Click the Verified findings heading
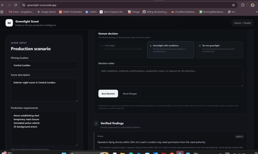 (x=112, y=123)
